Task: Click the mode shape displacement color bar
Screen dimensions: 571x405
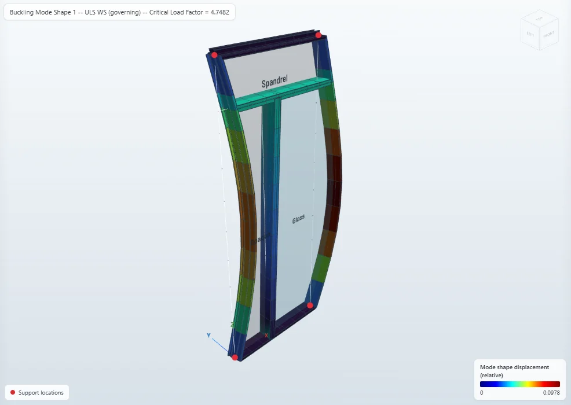Action: pyautogui.click(x=519, y=384)
